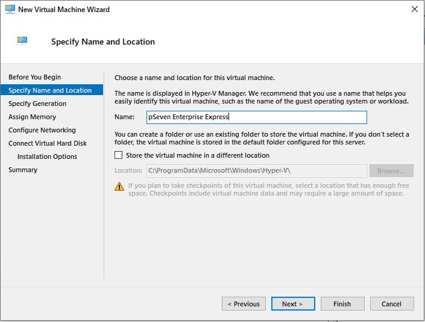Image resolution: width=425 pixels, height=322 pixels.
Task: Click the yellow warning icon near the checkpoints note
Action: coord(119,187)
